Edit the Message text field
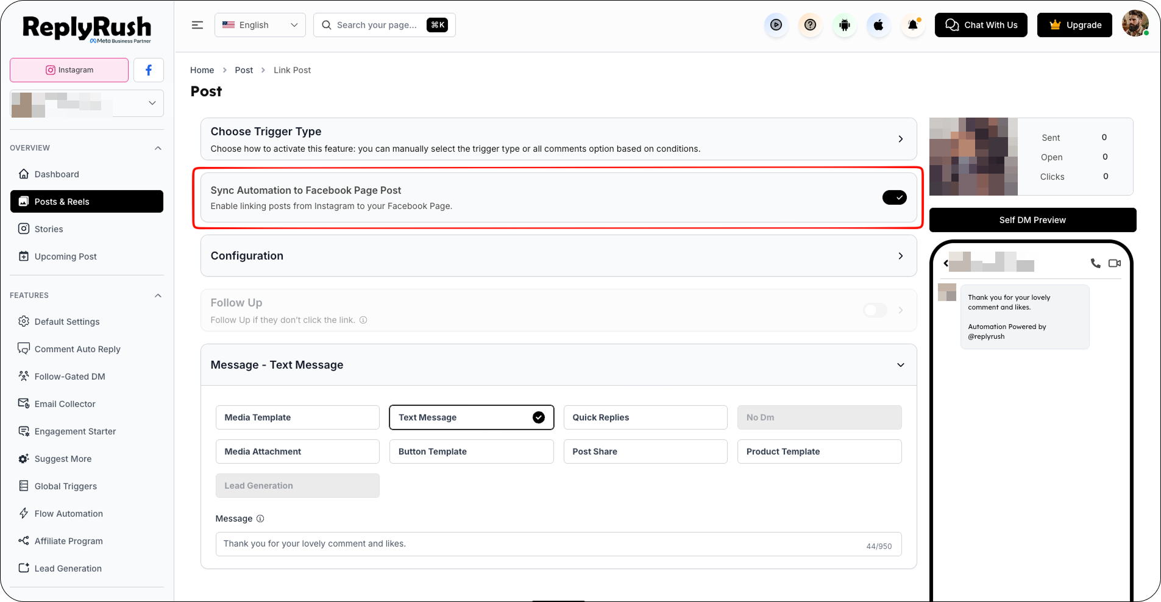 558,544
